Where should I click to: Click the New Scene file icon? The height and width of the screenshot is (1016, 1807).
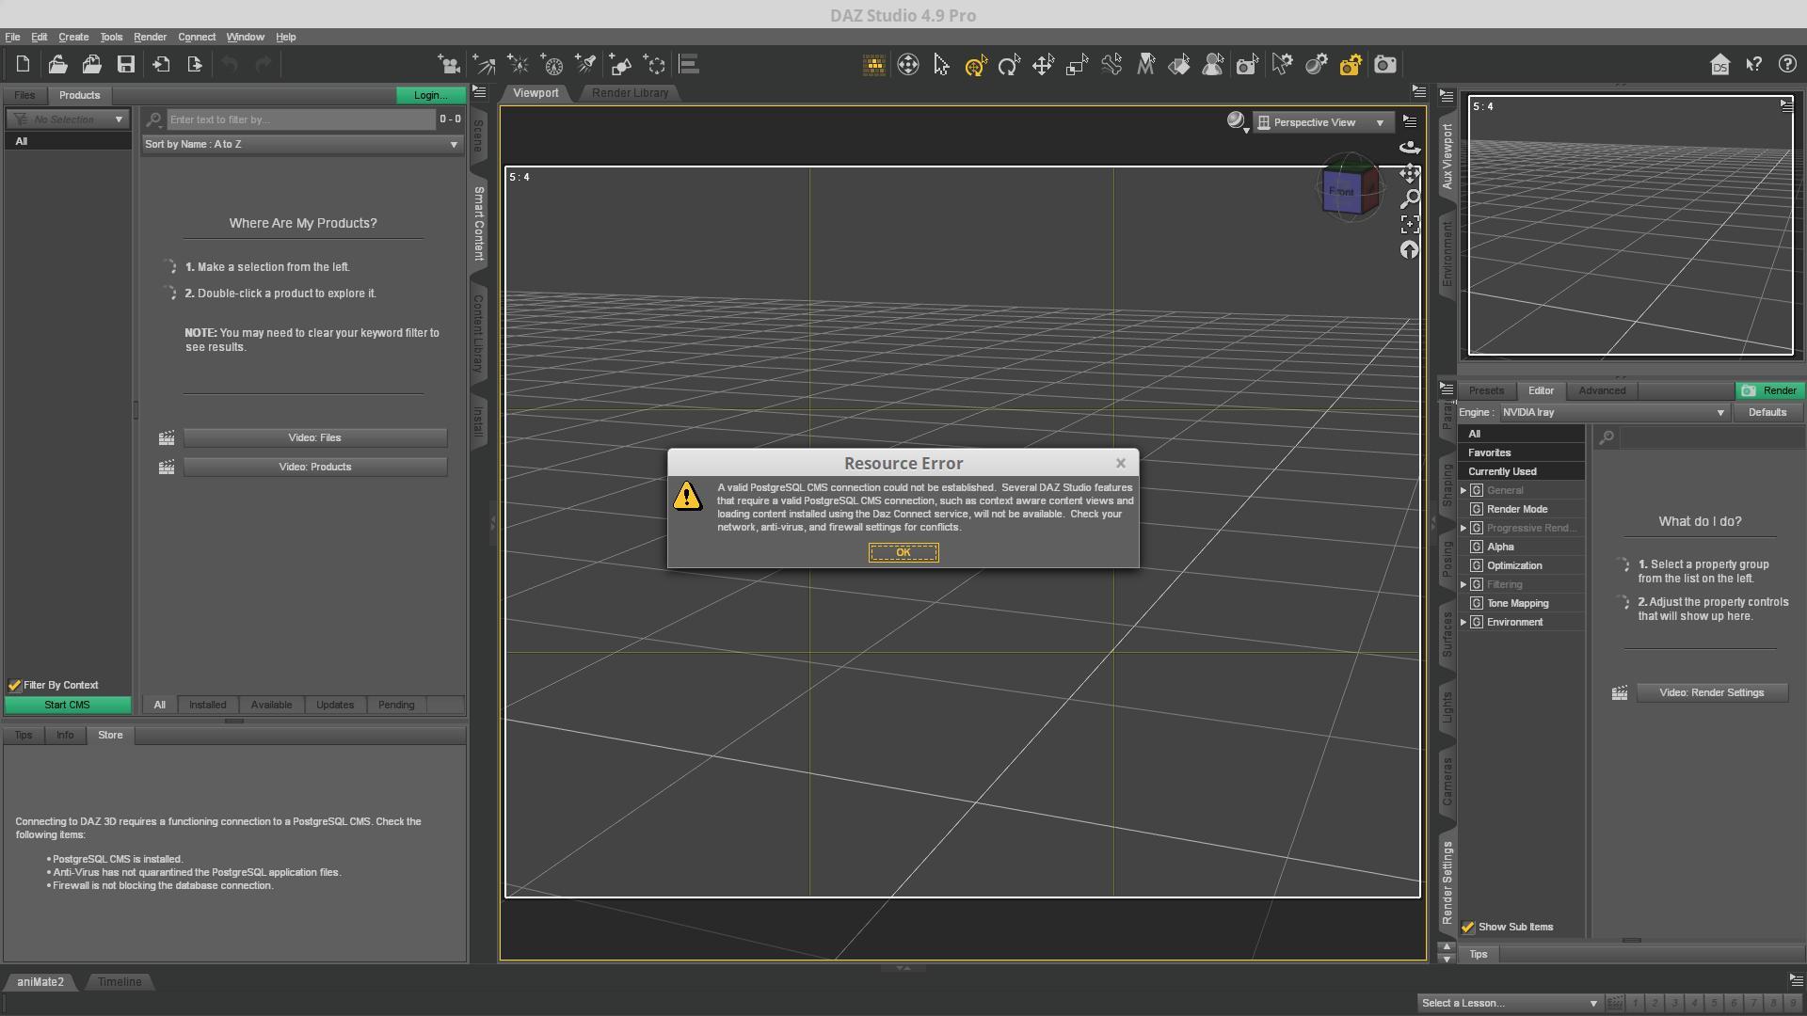point(23,65)
